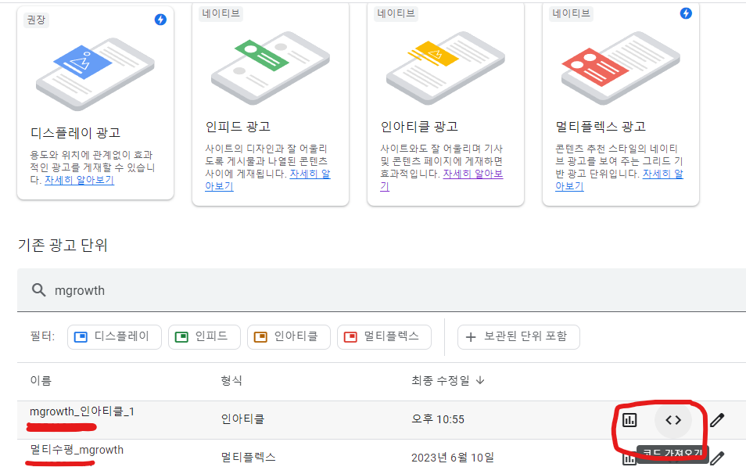The width and height of the screenshot is (746, 467).
Task: Enable the 인피드 filter
Action: 204,336
